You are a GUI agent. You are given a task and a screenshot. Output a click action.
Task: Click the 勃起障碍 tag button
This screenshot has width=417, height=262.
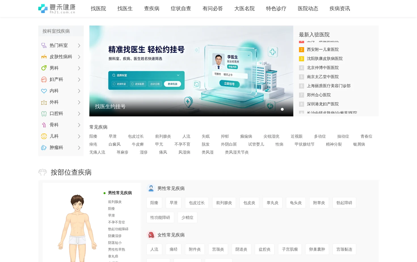click(344, 203)
